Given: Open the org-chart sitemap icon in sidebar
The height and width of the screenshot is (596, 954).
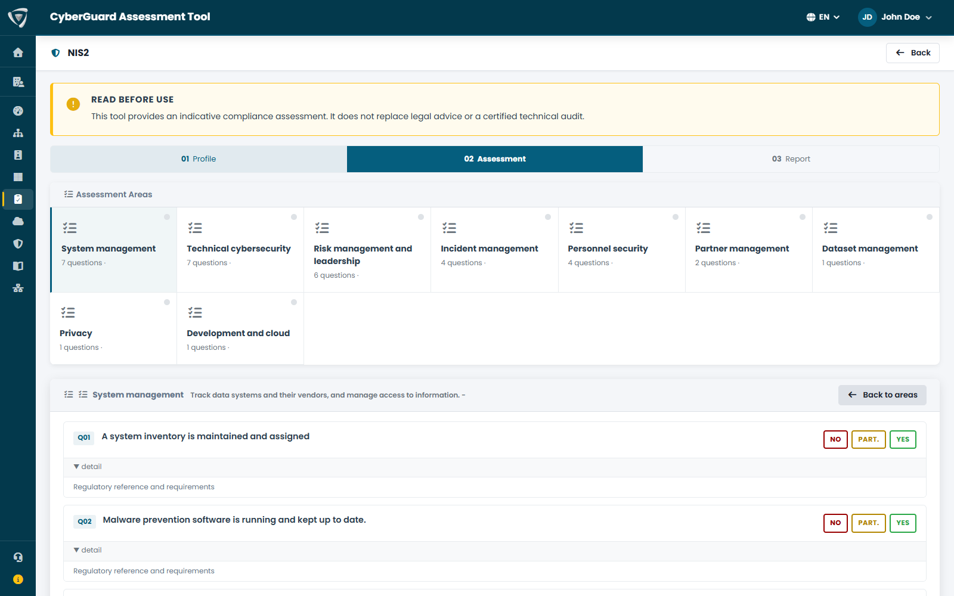Looking at the screenshot, I should point(18,133).
